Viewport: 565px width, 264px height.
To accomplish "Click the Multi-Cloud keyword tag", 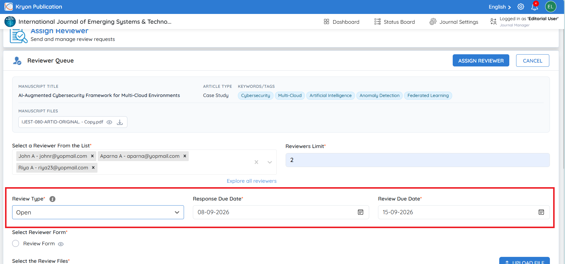I will point(290,96).
